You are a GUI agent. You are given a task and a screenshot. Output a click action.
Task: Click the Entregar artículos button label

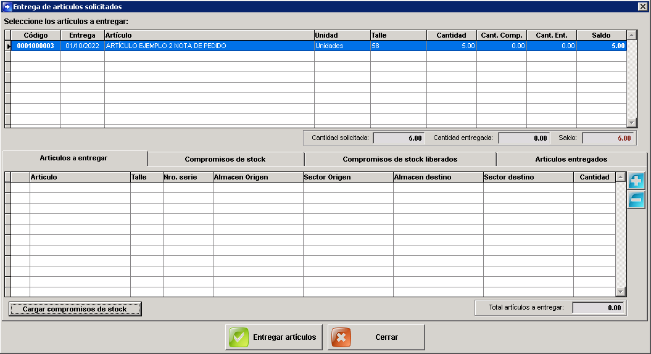click(284, 337)
